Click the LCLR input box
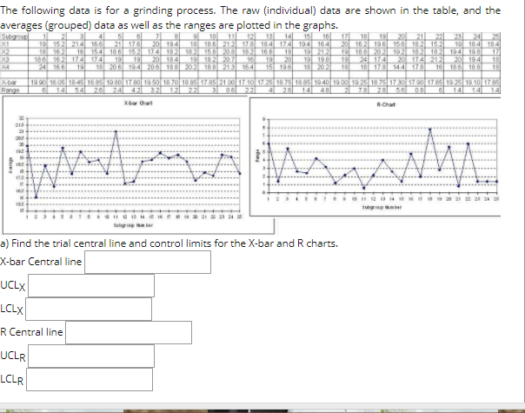 point(90,379)
